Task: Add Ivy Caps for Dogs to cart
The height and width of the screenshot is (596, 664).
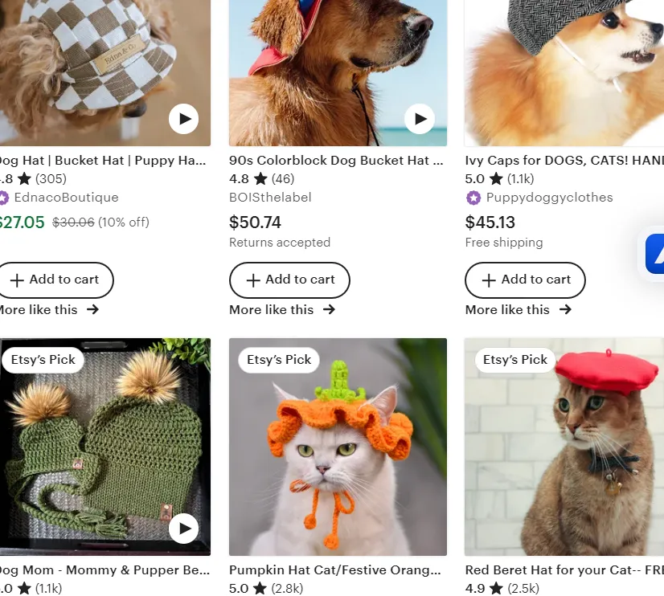Action: tap(525, 280)
